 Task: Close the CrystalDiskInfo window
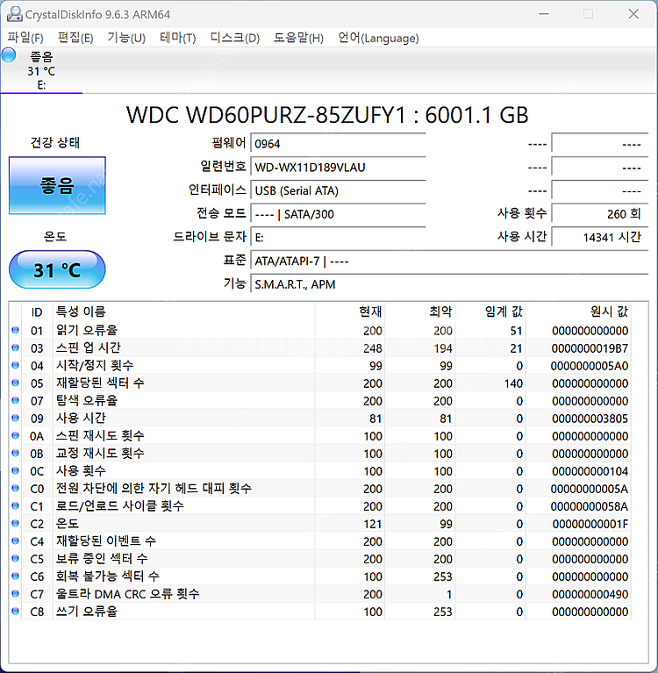click(x=633, y=14)
